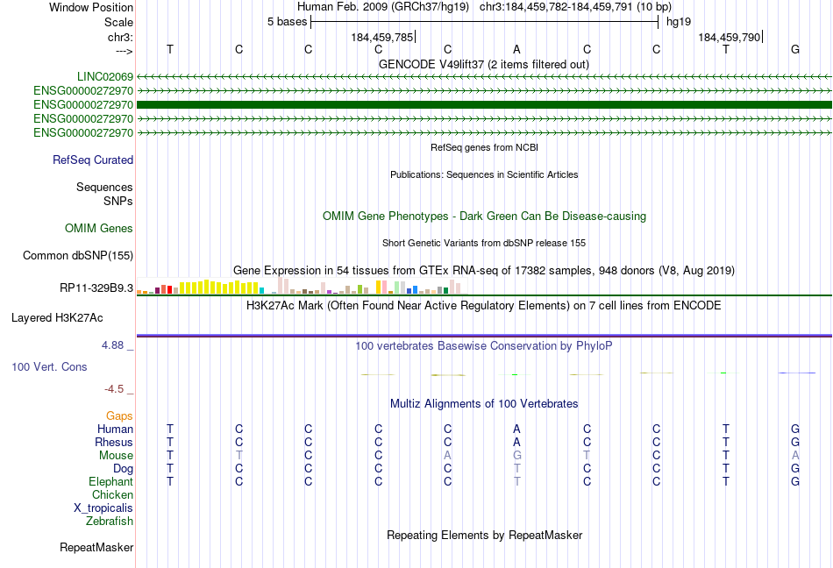
Task: Click the SNPs track label
Action: 118,202
